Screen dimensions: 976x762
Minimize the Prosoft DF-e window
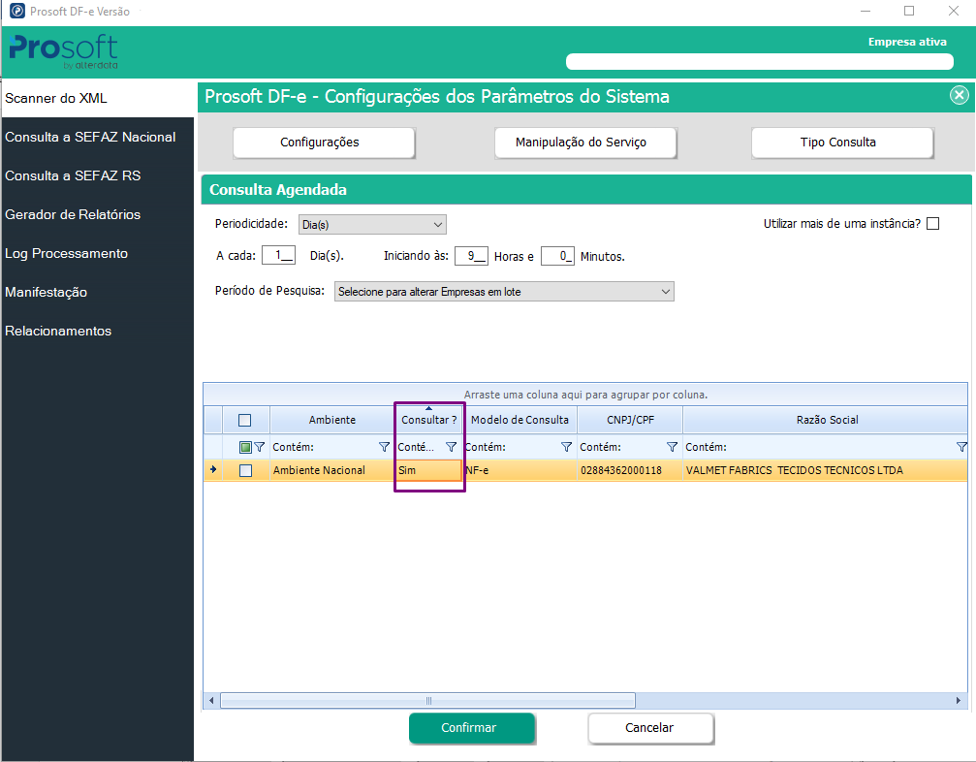[x=866, y=12]
